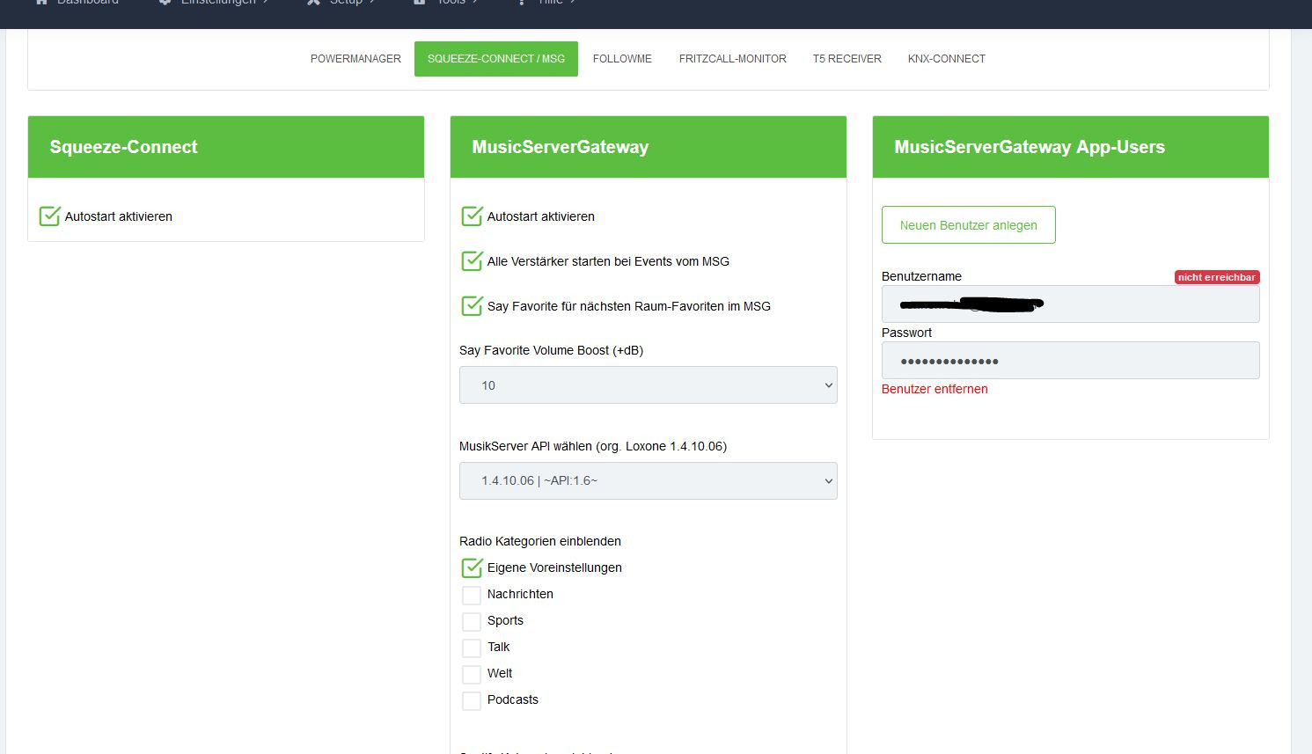Click the Dashboard home icon
This screenshot has width=1312, height=754.
coord(41,3)
